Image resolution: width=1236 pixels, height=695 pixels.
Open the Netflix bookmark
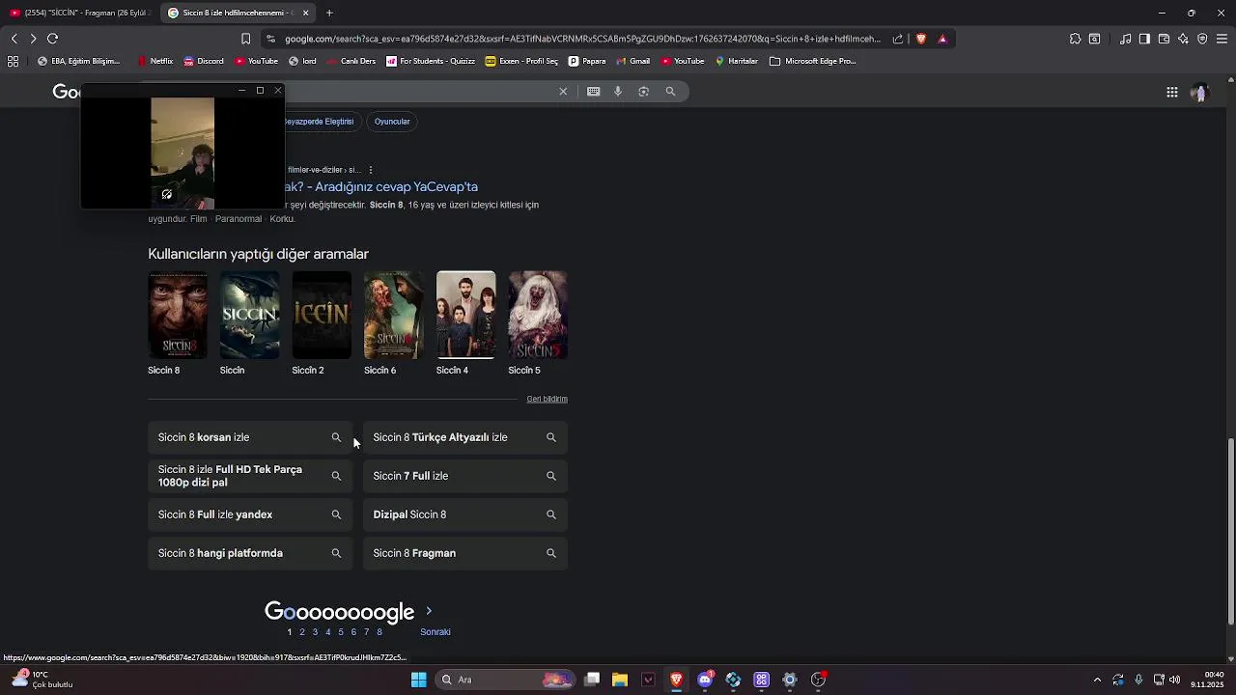pos(154,61)
